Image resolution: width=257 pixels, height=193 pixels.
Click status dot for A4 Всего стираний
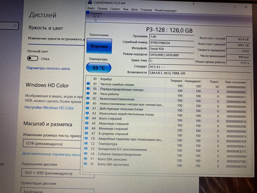point(87,118)
